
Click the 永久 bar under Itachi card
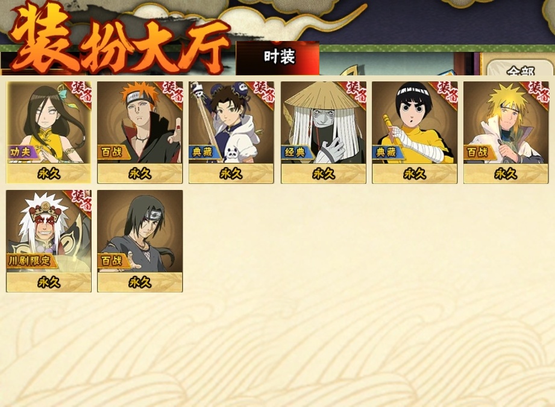point(140,282)
